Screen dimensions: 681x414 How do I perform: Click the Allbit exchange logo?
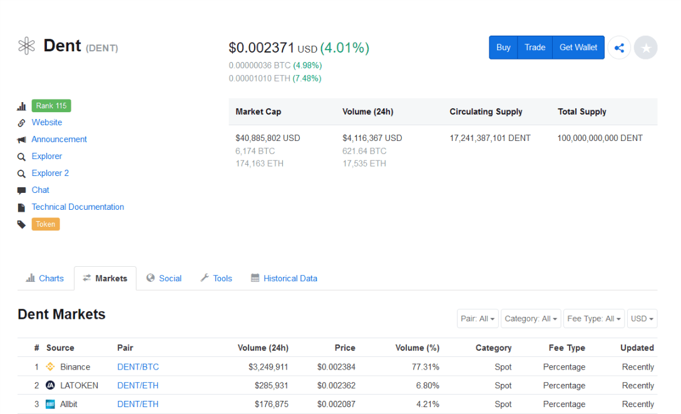click(x=50, y=405)
